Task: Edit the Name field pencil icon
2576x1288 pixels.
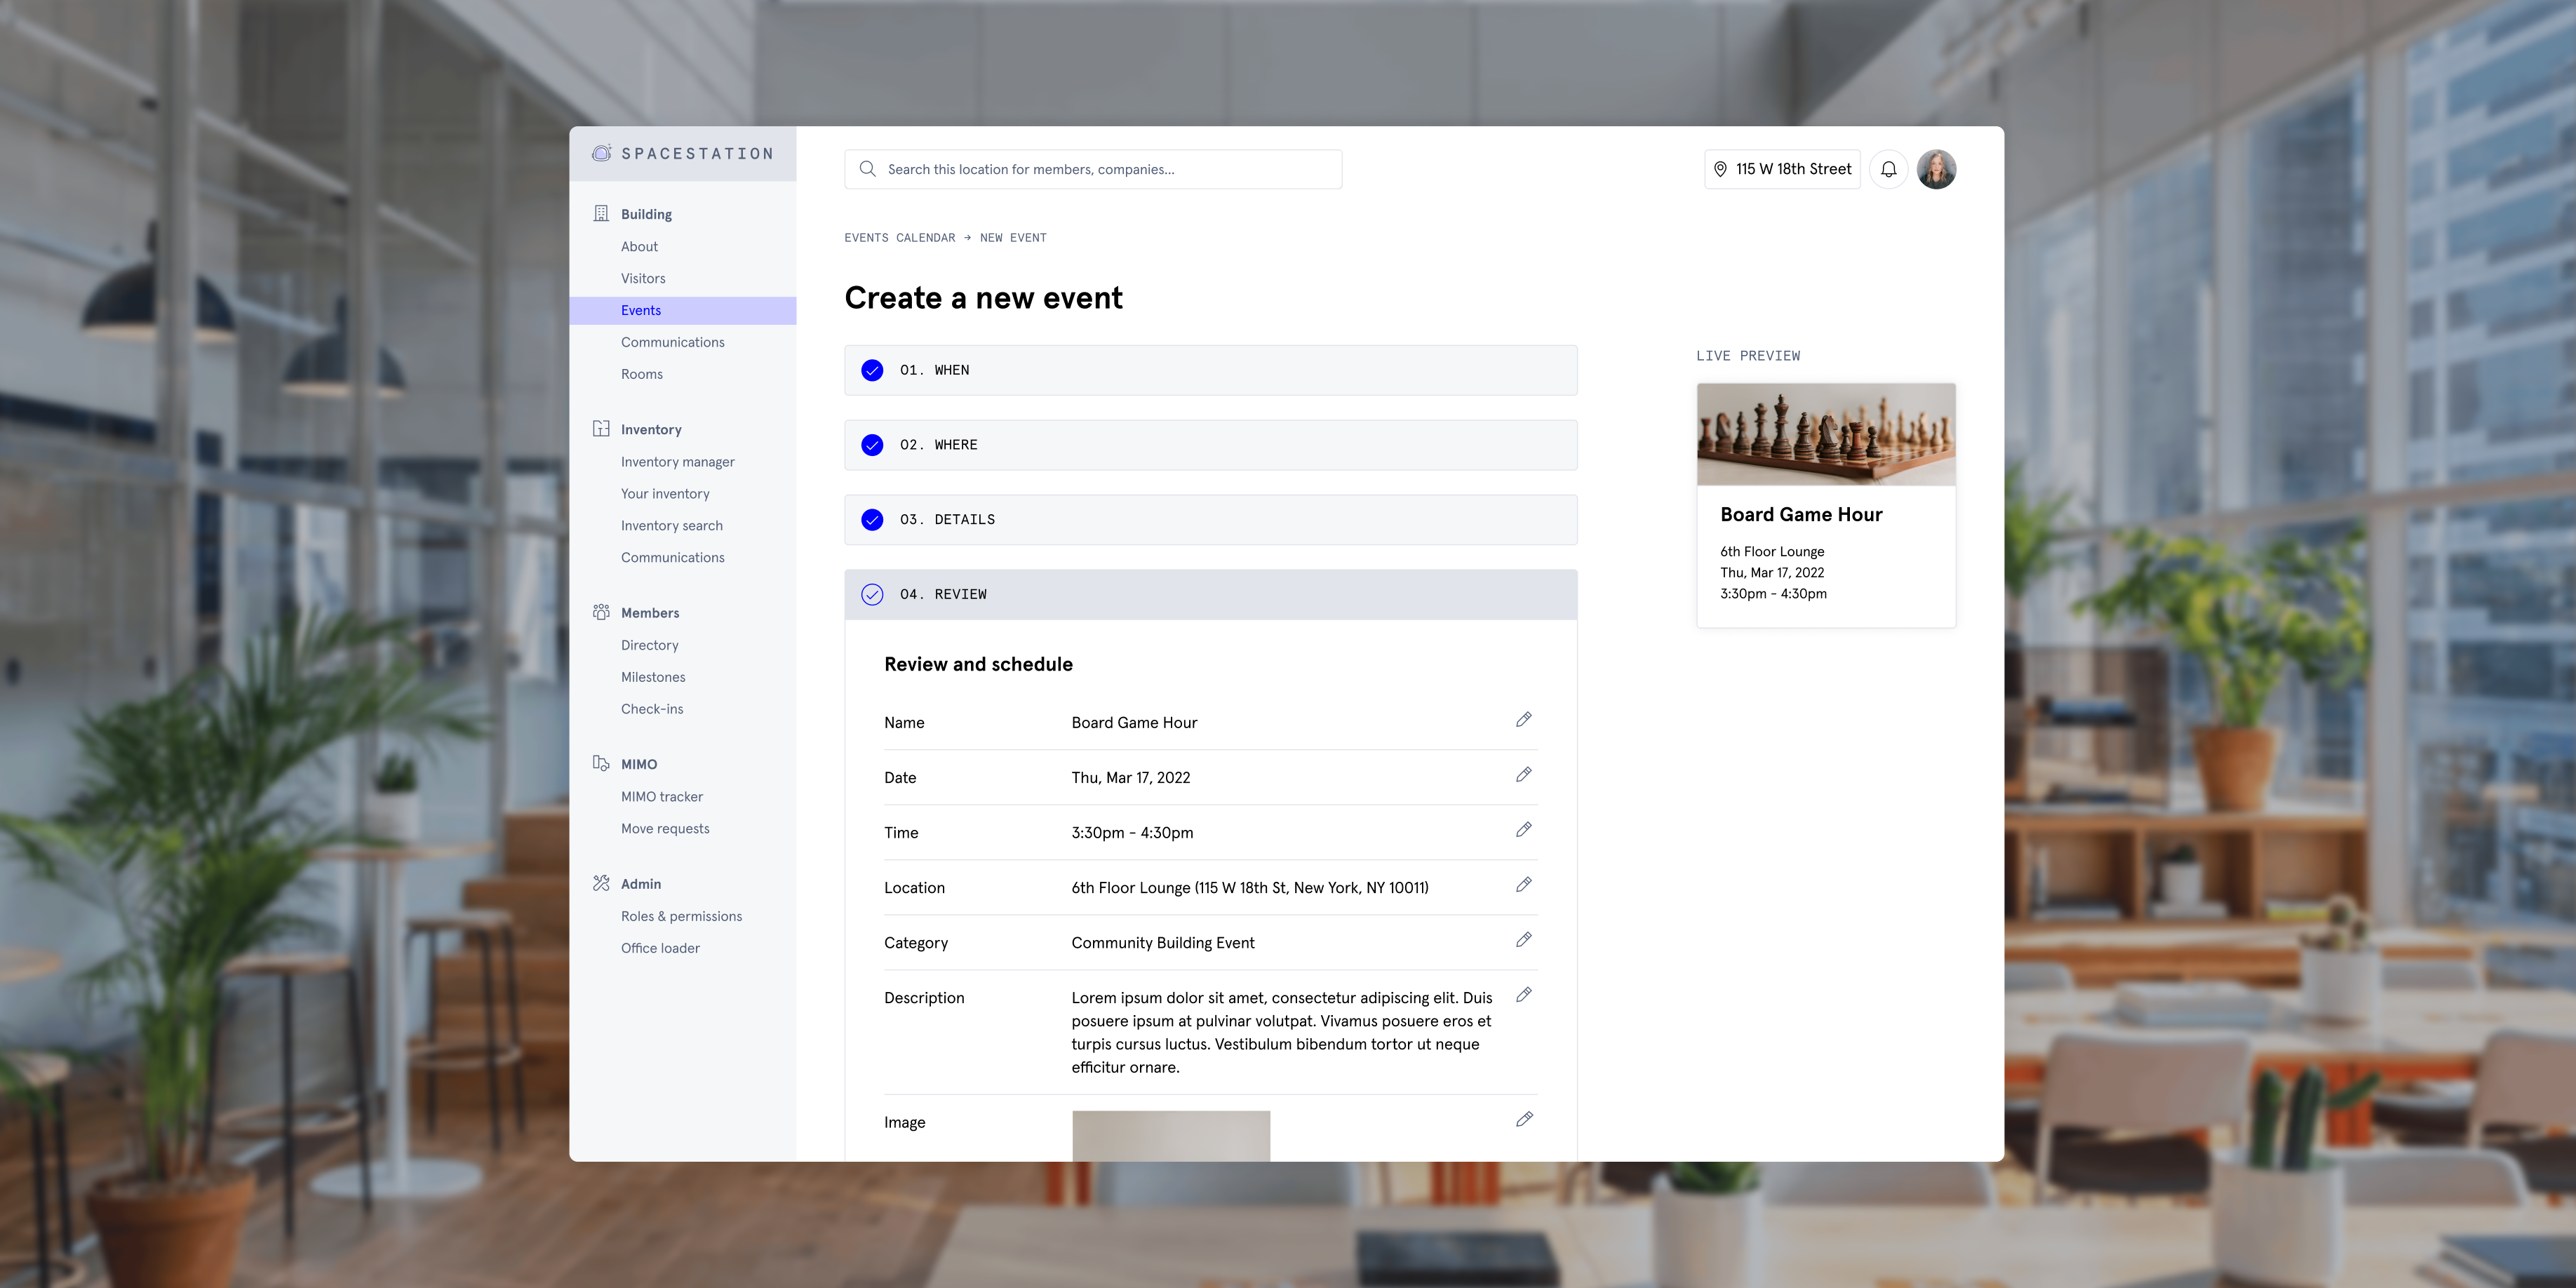Action: click(x=1523, y=720)
